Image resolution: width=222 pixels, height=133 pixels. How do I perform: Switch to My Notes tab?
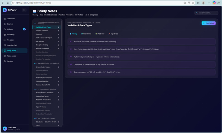pyautogui.click(x=113, y=34)
